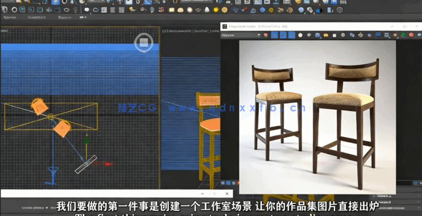Click the white cone icon in toolbar
Viewport: 422px width, 216px height.
[207, 10]
